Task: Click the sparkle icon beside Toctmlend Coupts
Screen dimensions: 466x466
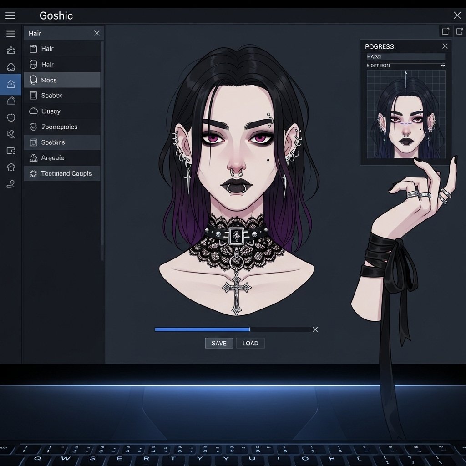Action: tap(33, 173)
